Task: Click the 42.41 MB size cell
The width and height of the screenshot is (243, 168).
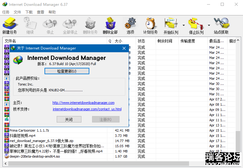Action: [122, 130]
